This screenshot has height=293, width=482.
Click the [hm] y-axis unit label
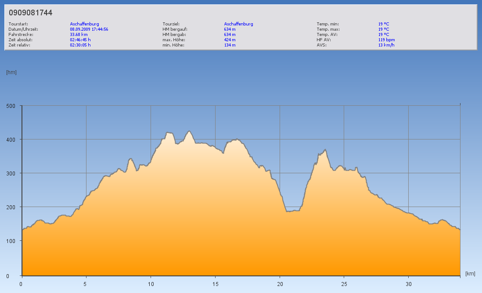point(11,72)
